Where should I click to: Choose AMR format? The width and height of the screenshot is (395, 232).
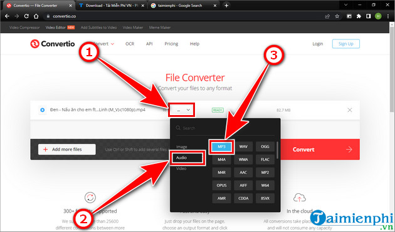221,198
